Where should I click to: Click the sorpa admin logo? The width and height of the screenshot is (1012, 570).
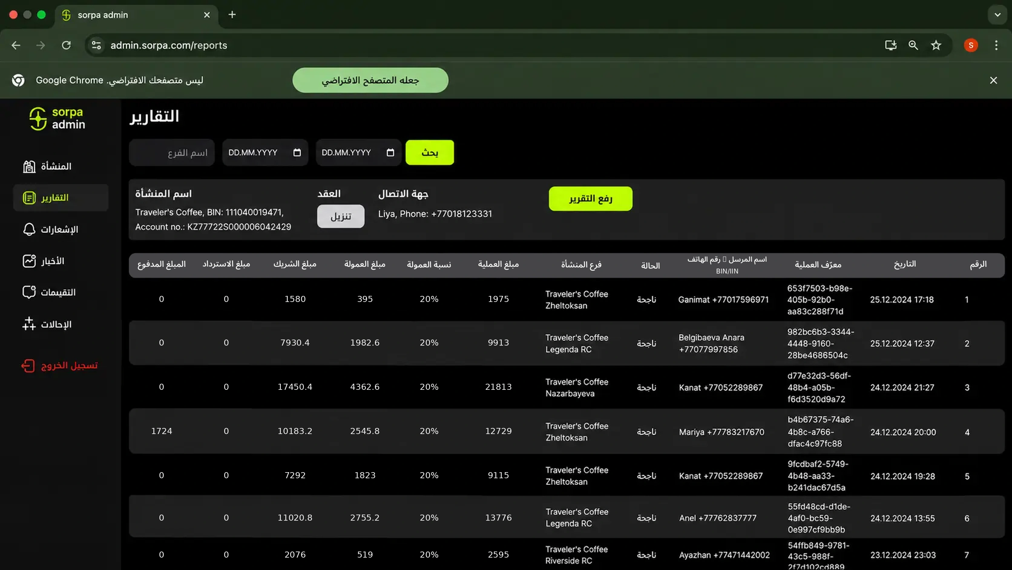point(57,118)
